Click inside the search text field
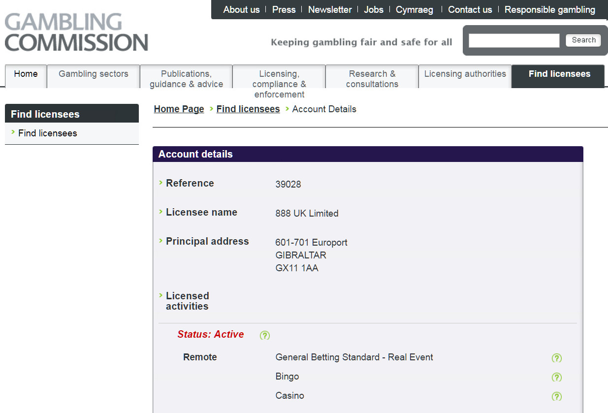Image resolution: width=608 pixels, height=413 pixels. click(513, 40)
